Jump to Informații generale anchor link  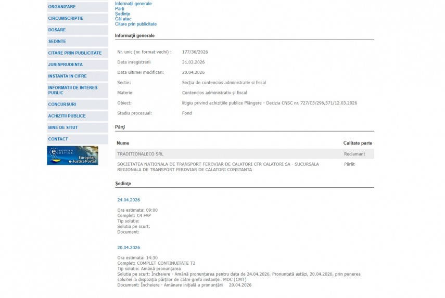[x=133, y=4]
